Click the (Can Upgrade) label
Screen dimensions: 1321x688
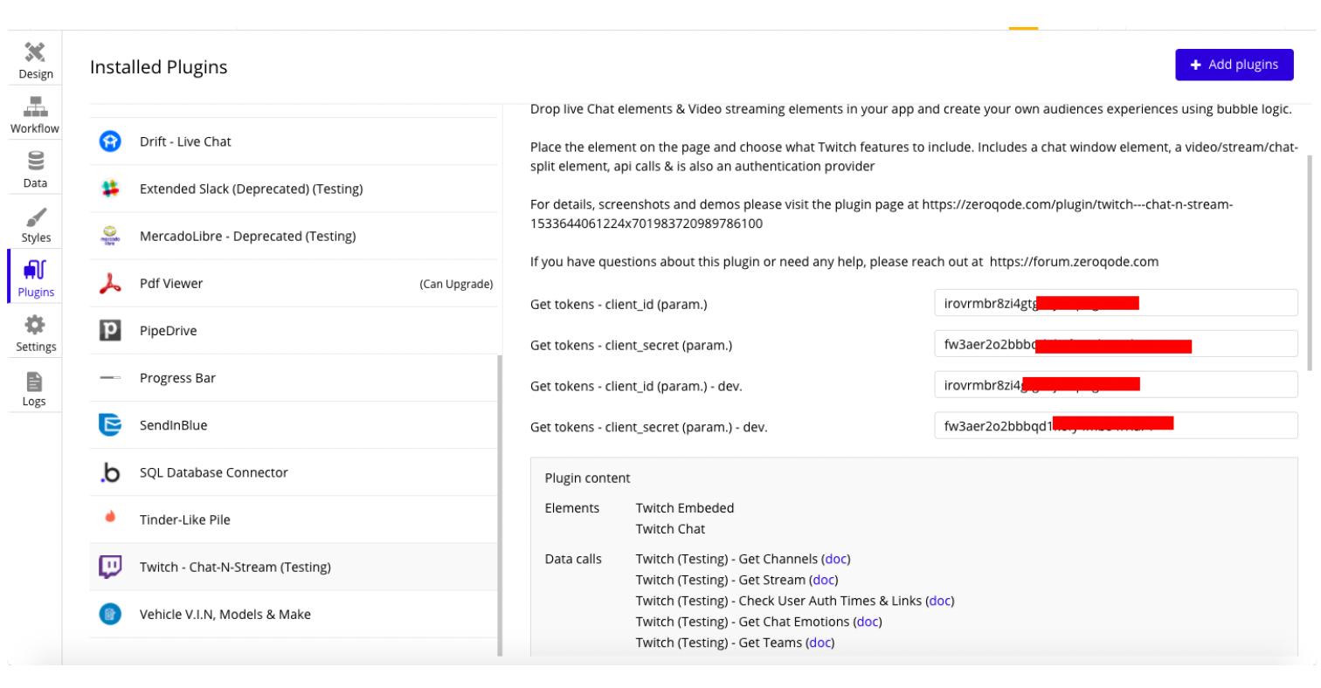(456, 284)
